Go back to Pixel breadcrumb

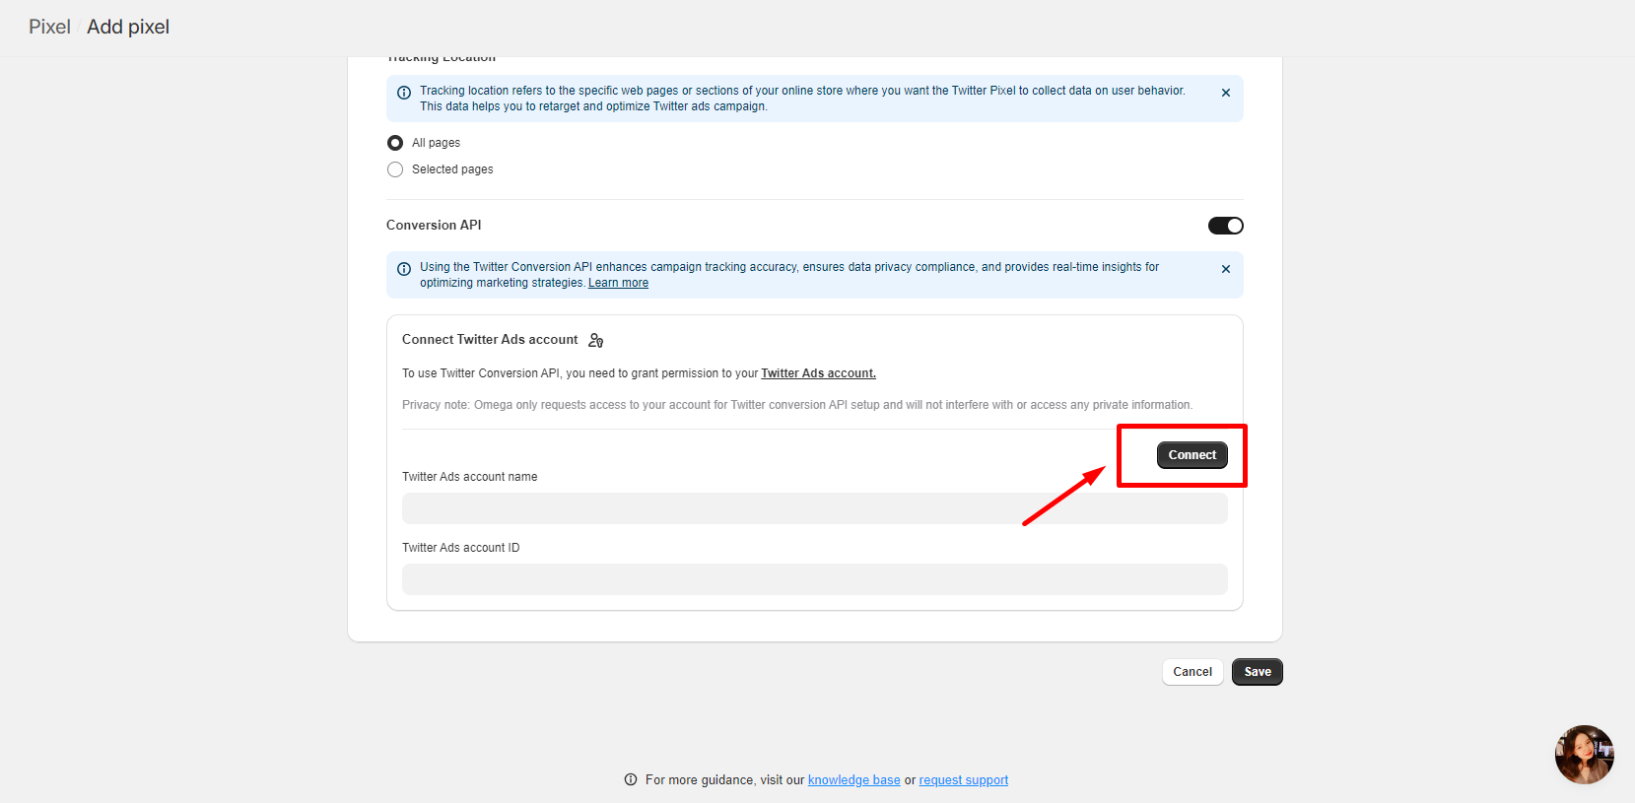(x=49, y=27)
